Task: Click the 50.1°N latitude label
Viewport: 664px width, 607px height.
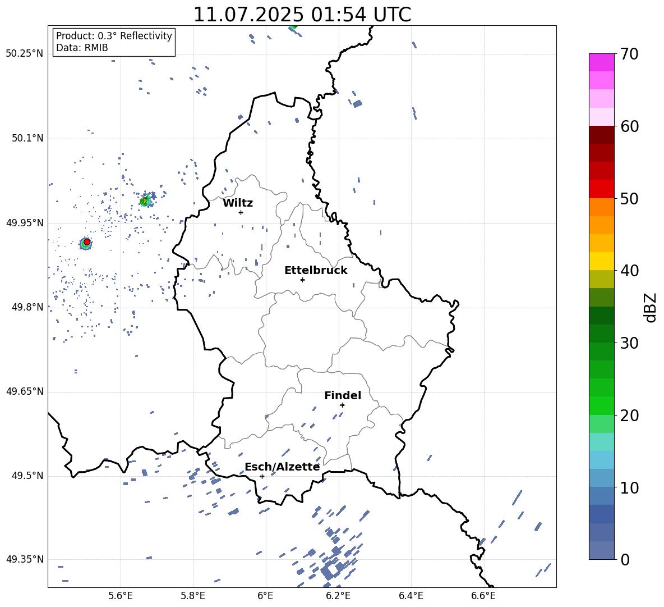Action: coord(27,138)
